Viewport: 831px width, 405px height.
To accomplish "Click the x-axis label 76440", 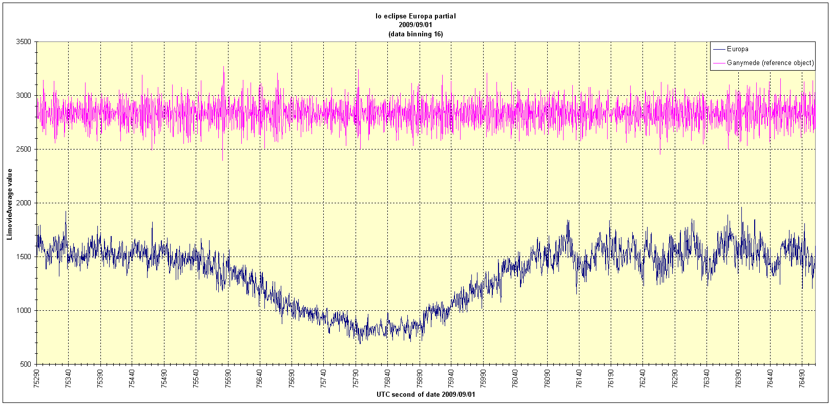I will [x=771, y=378].
